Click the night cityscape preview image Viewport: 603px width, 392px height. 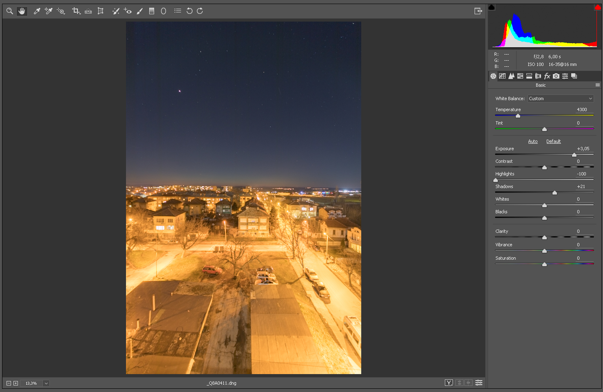(x=243, y=198)
